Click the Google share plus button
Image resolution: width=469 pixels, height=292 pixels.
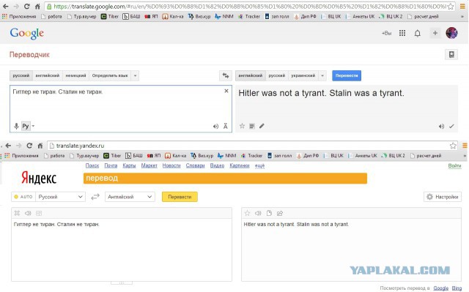(435, 33)
